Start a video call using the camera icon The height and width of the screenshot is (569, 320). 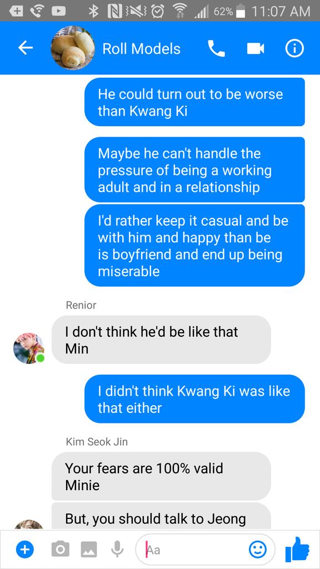point(256,48)
